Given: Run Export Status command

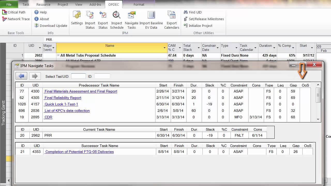Looking at the screenshot, I should point(103,20).
